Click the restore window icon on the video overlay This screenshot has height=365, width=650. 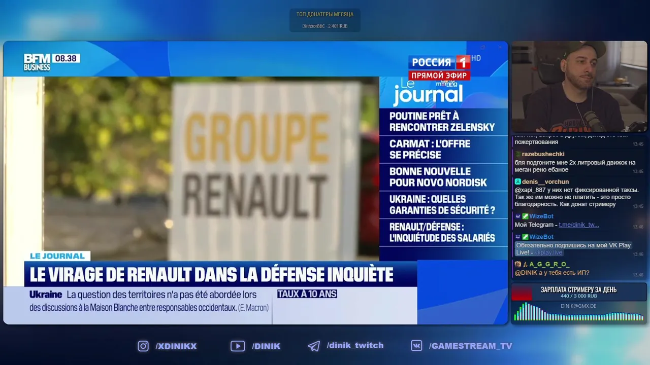point(483,48)
